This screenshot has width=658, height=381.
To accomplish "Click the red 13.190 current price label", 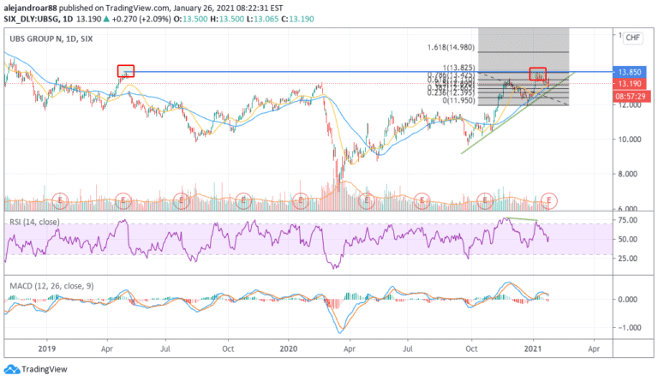I will pyautogui.click(x=631, y=86).
